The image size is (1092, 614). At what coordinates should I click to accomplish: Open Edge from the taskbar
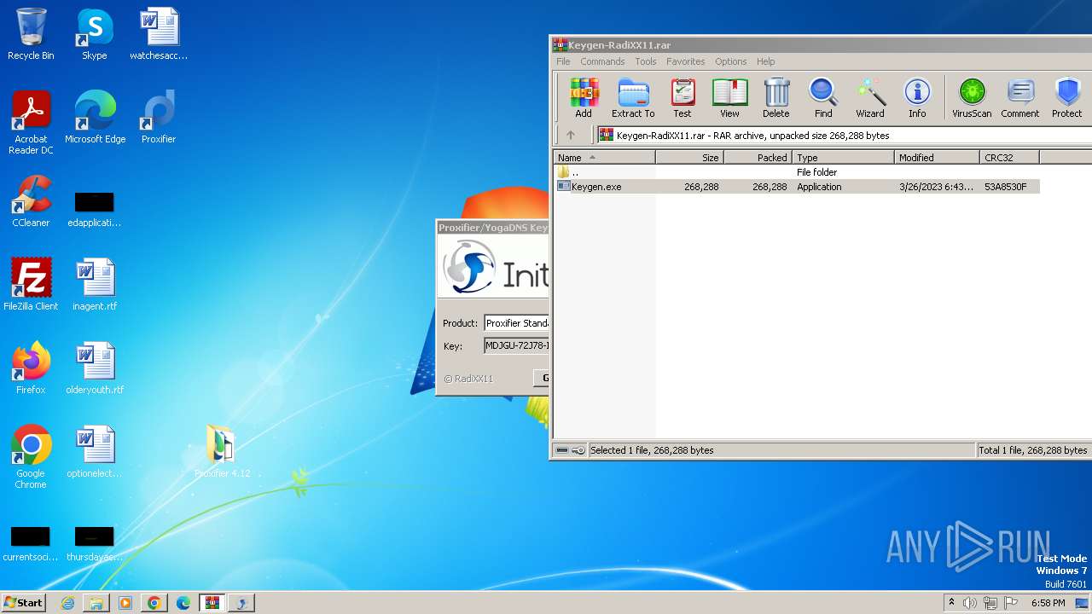183,603
